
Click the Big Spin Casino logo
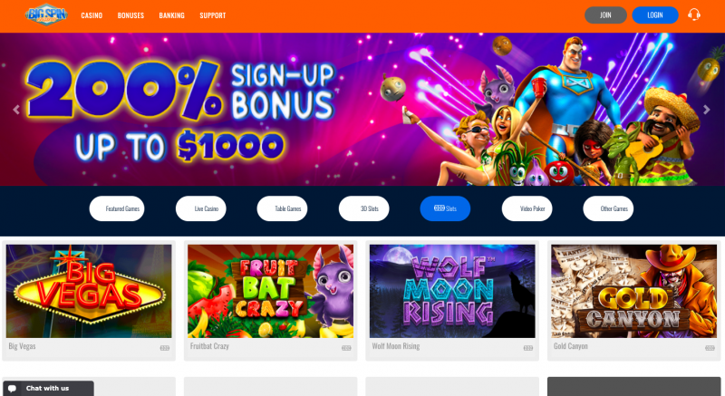46,15
